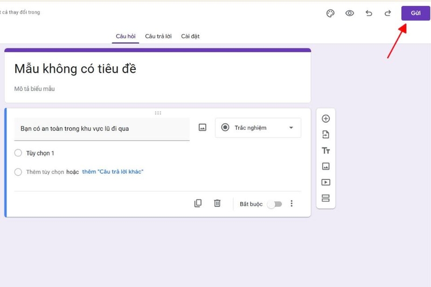This screenshot has width=431, height=287.
Task: Open the Trắc nghiệm question type dropdown
Action: point(258,128)
